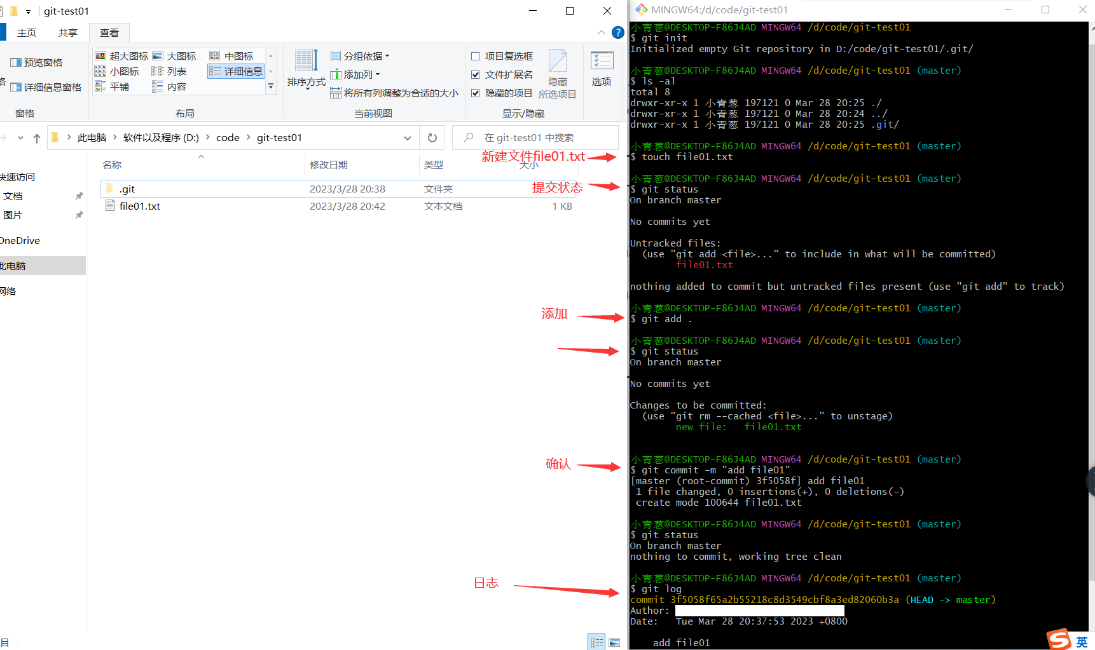Switch to details view in status bar
The height and width of the screenshot is (650, 1095).
pos(596,642)
